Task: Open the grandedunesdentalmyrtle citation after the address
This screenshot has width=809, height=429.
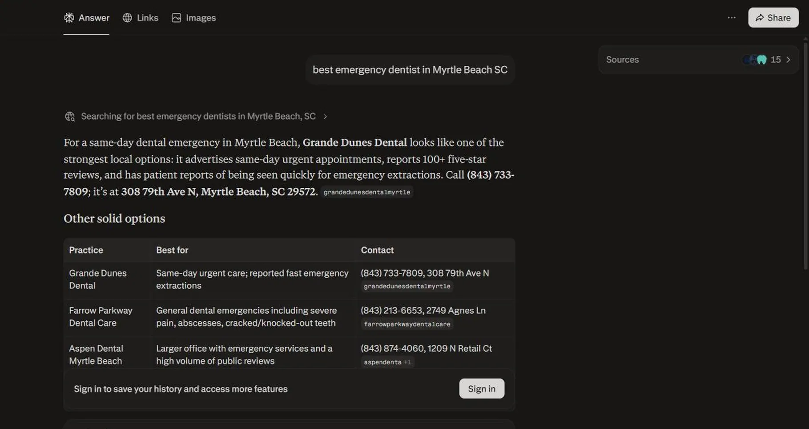Action: click(x=366, y=192)
